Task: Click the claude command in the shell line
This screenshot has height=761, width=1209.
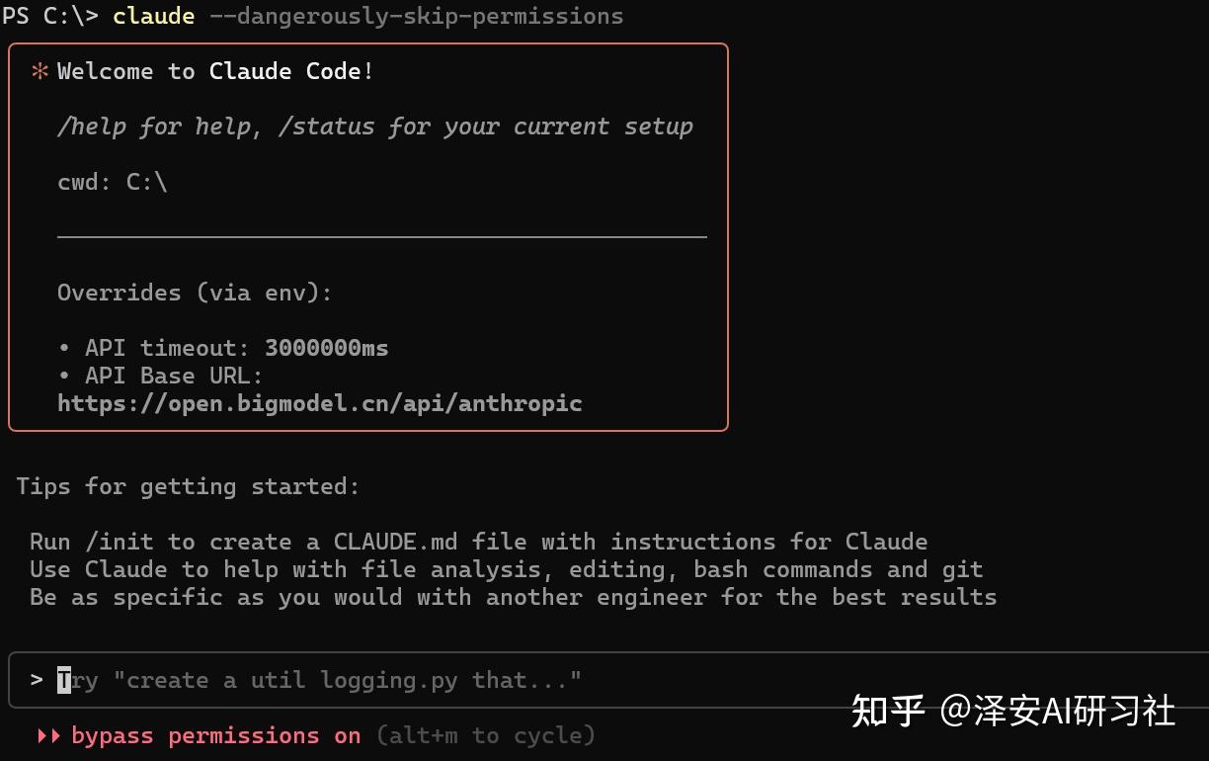Action: (153, 16)
